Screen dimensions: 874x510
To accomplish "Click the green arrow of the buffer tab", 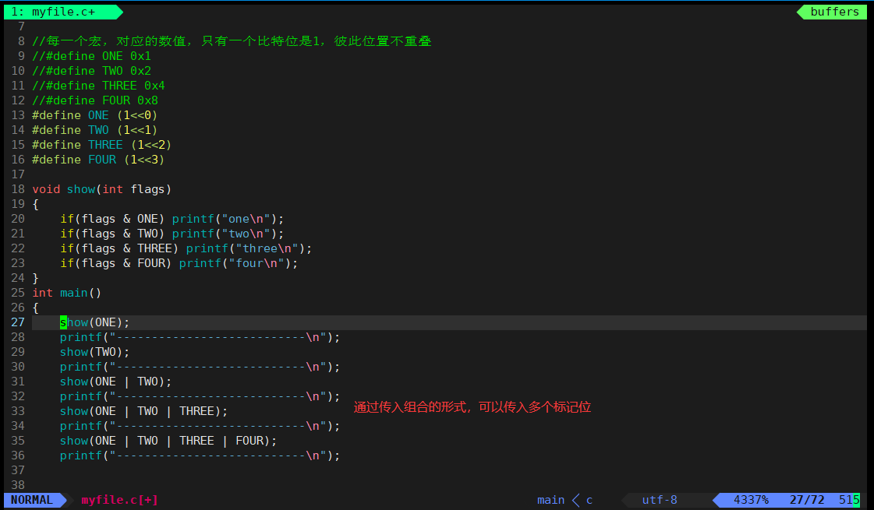I will (117, 12).
